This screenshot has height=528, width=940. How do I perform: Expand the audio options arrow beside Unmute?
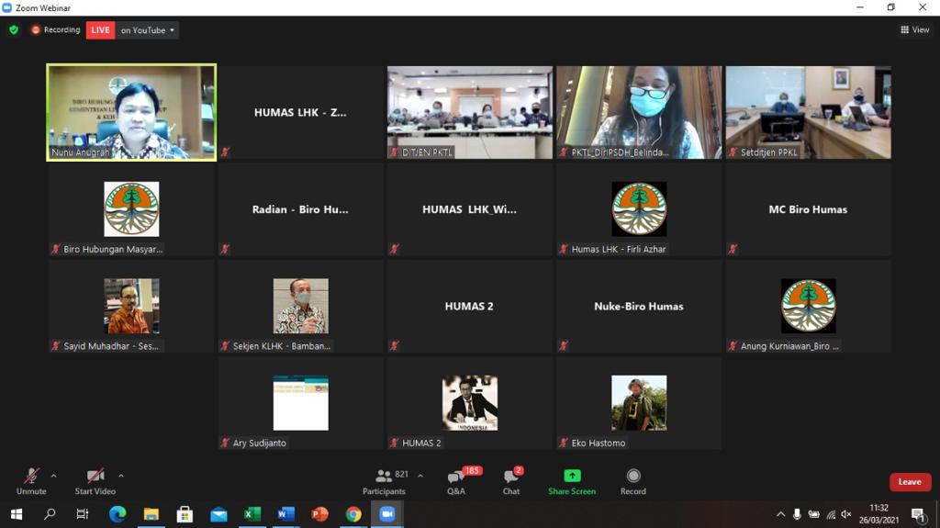tap(53, 476)
